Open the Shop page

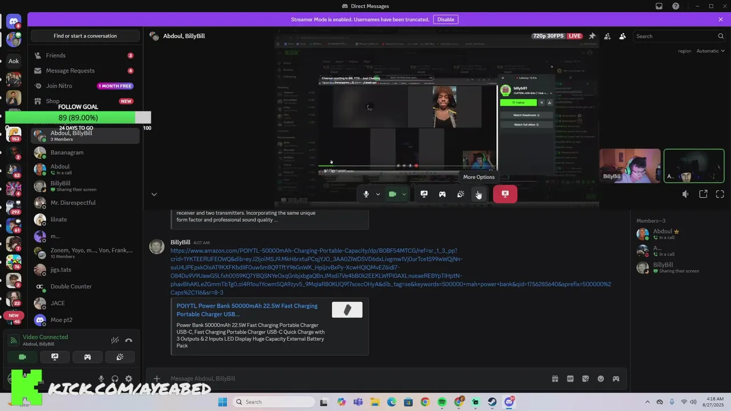coord(85,101)
